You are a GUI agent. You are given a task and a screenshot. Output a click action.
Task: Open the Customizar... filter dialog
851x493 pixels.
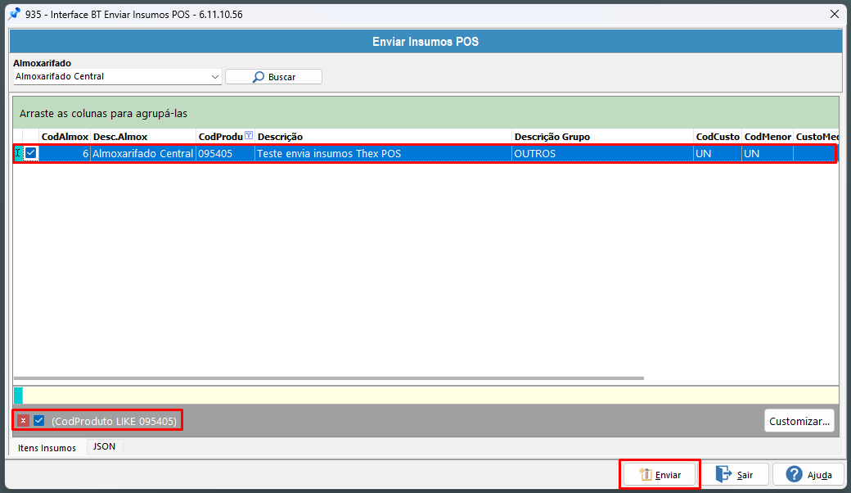(799, 421)
